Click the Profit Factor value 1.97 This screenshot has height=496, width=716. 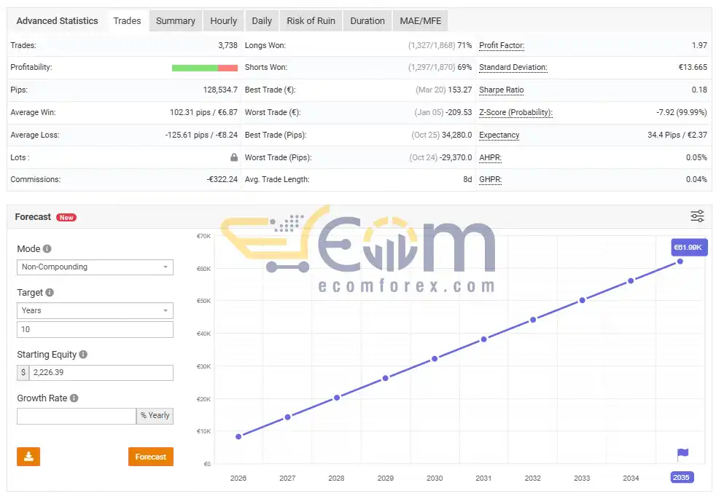click(699, 45)
